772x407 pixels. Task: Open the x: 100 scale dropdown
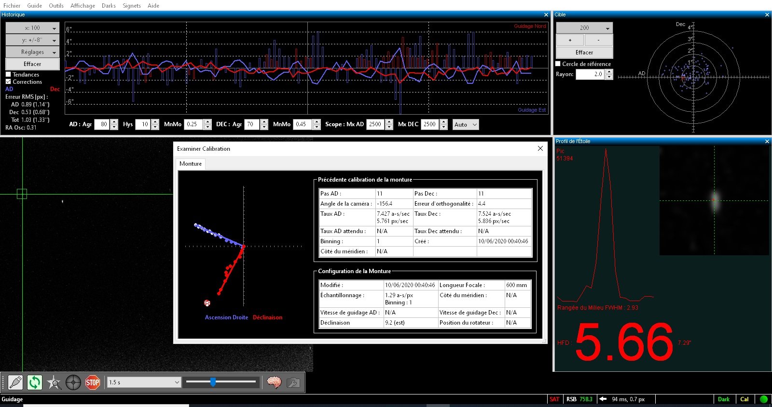(32, 28)
